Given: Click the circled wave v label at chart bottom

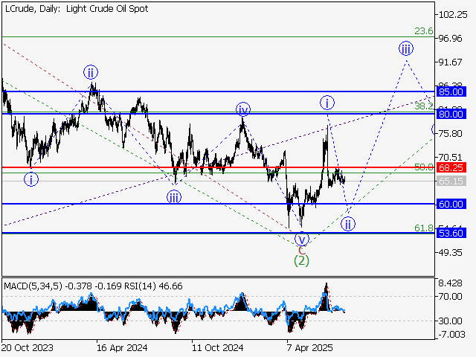Looking at the screenshot, I should coord(301,239).
